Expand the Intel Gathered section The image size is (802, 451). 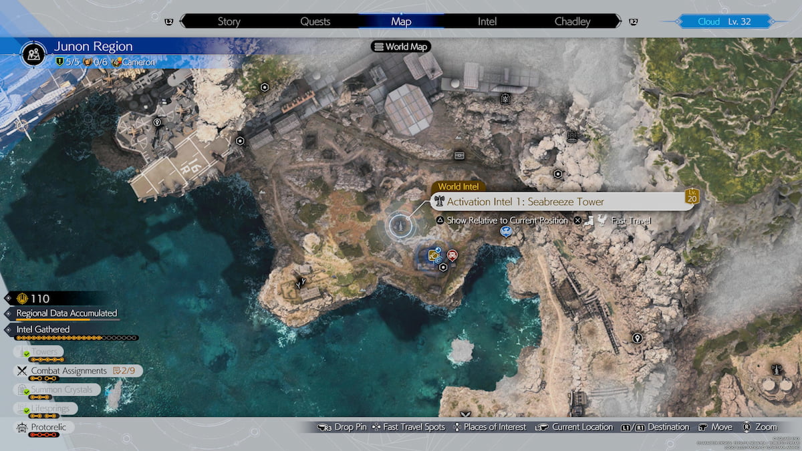(x=43, y=329)
